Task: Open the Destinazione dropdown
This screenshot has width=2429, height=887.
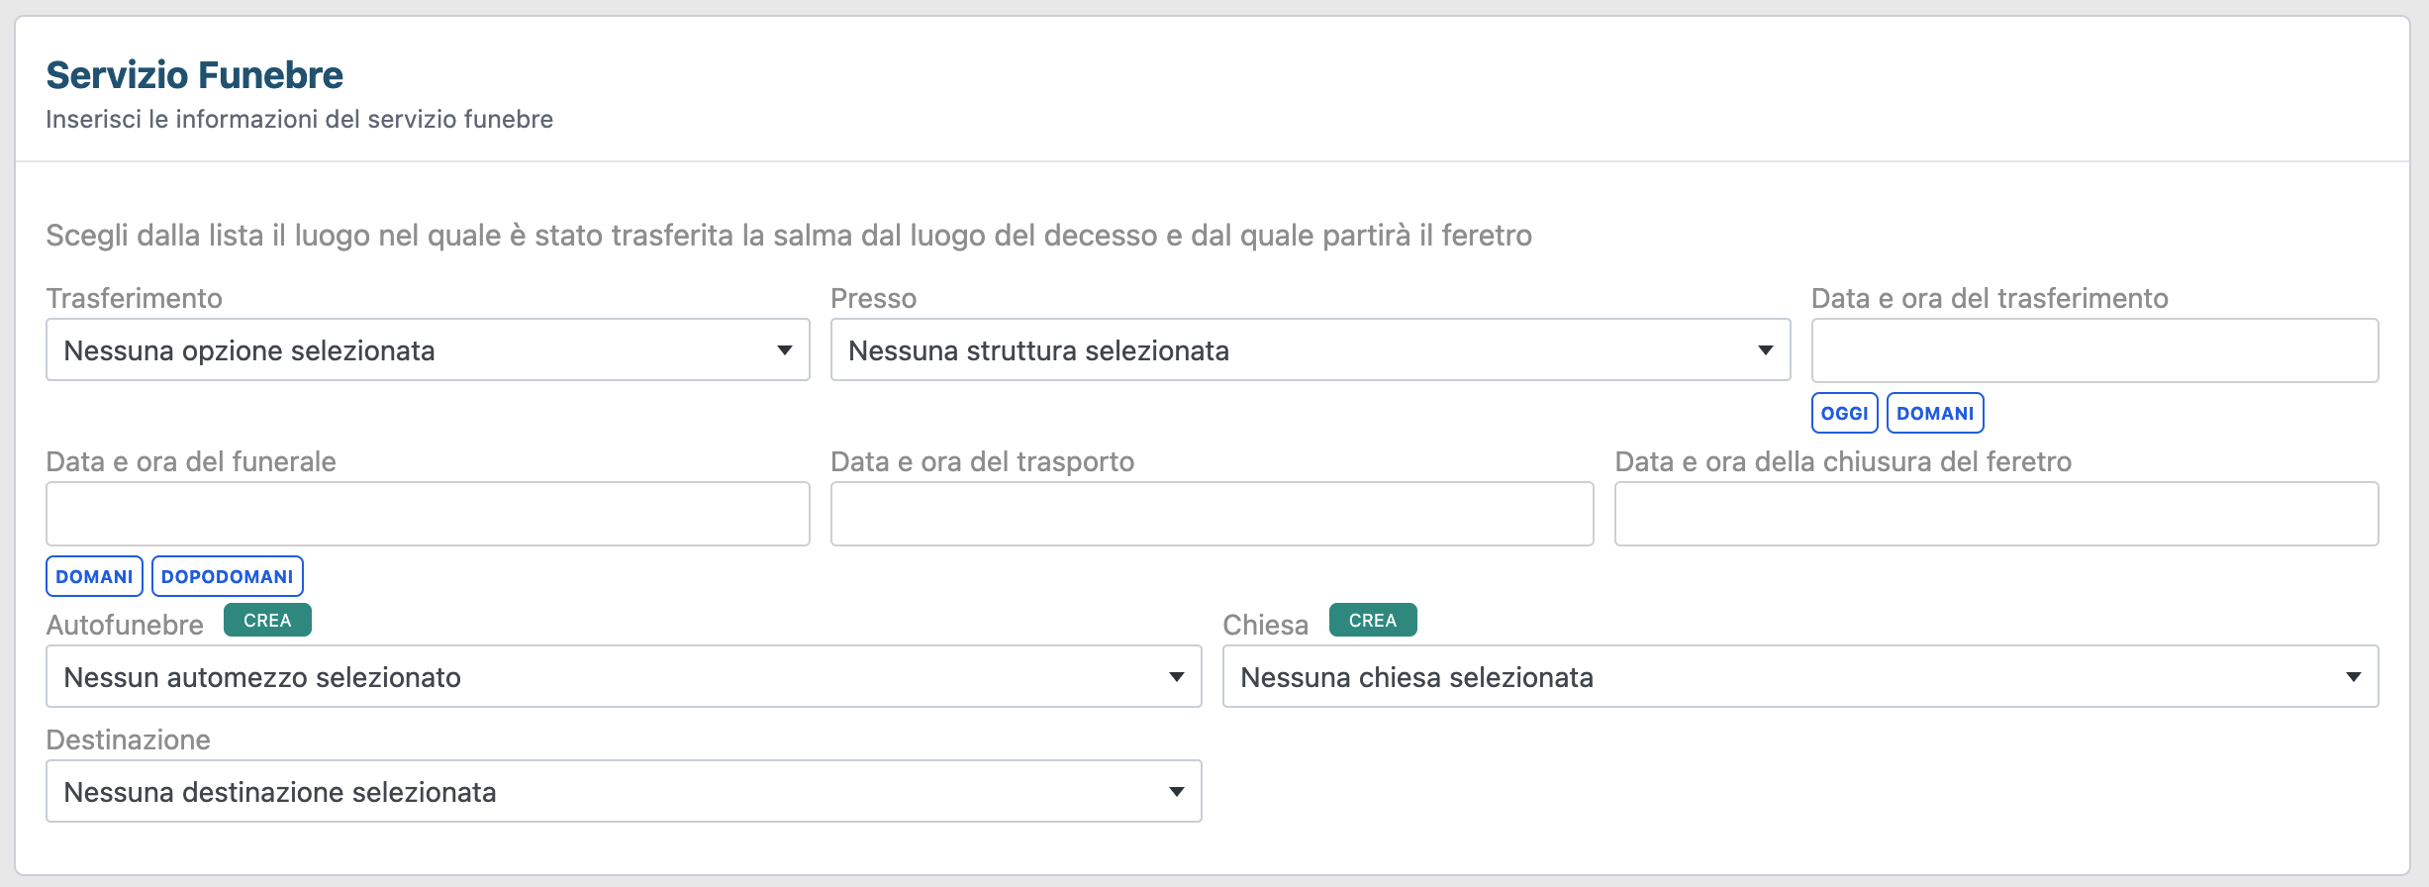Action: click(623, 792)
